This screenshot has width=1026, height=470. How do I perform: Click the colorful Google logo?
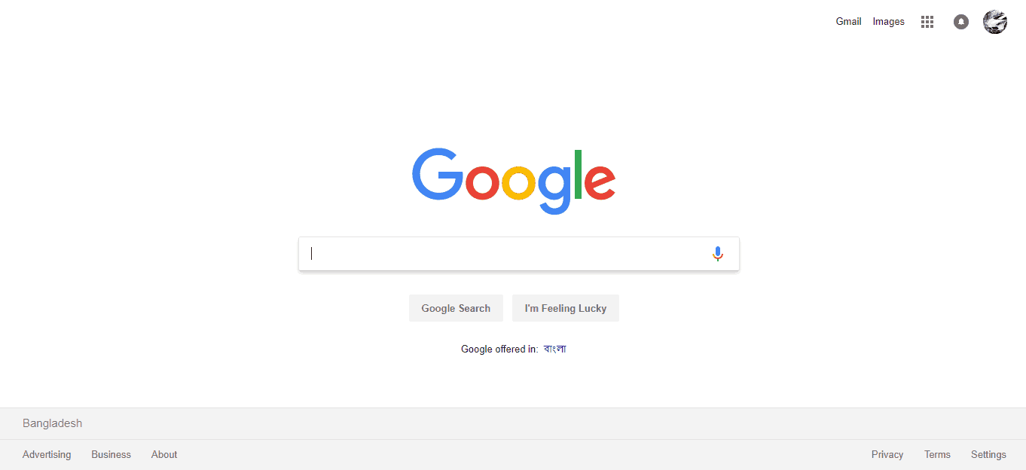click(514, 181)
